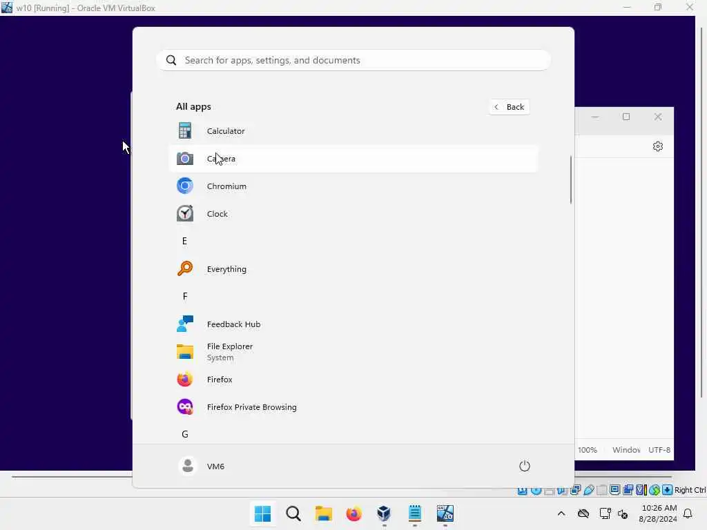Image resolution: width=707 pixels, height=530 pixels.
Task: Click the 'System' subtitle under File Explorer
Action: [220, 357]
